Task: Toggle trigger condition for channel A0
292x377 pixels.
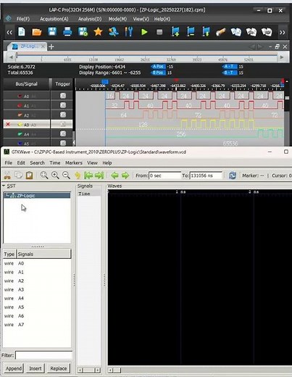Action: 63,96
